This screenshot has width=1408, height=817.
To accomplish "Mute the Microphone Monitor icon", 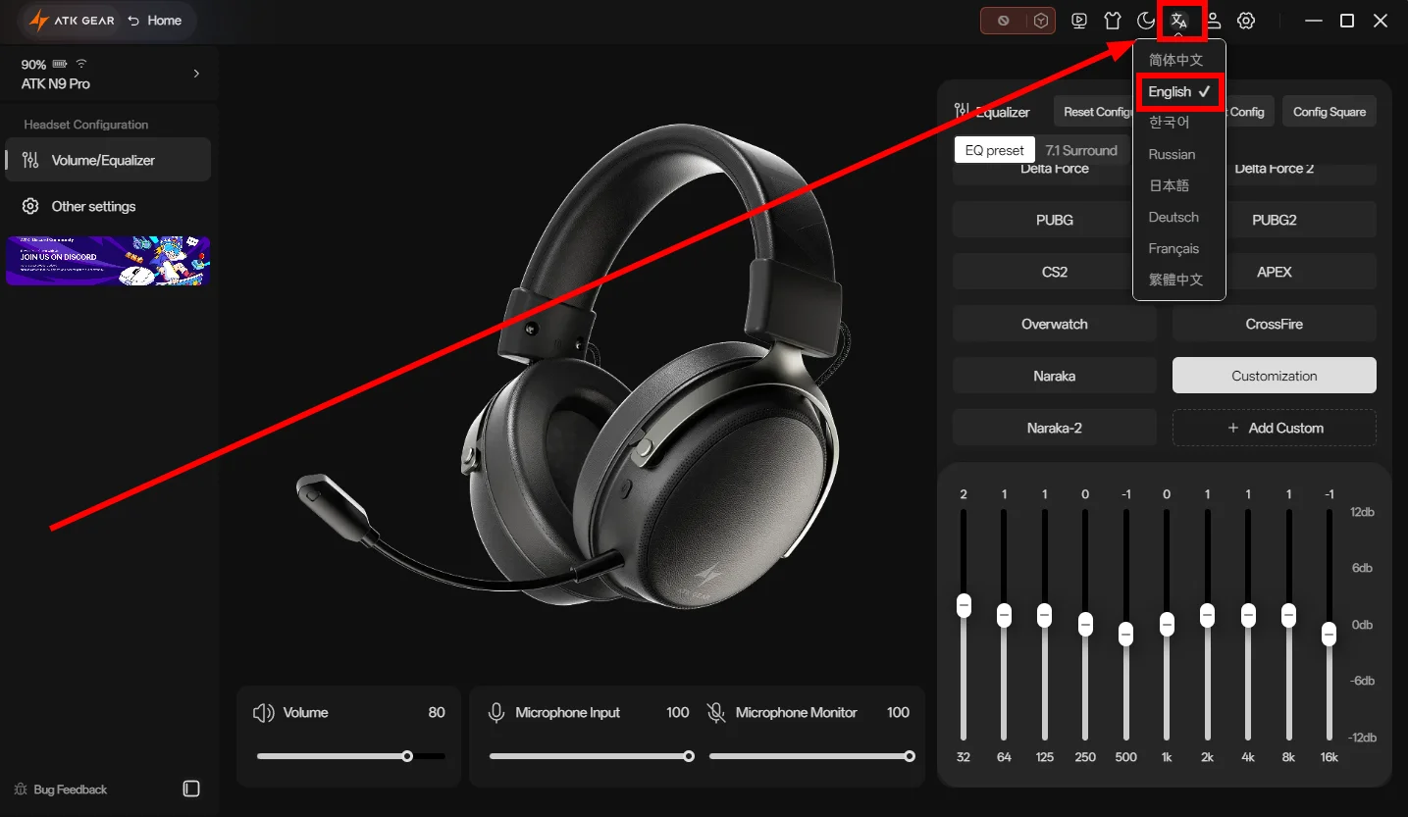I will pos(716,713).
